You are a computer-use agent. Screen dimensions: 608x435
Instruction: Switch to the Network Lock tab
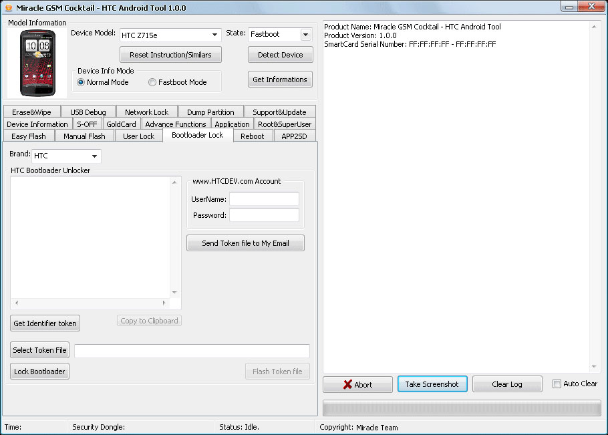point(146,112)
